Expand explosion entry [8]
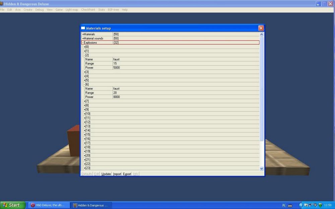This screenshot has height=209, width=335. click(85, 105)
